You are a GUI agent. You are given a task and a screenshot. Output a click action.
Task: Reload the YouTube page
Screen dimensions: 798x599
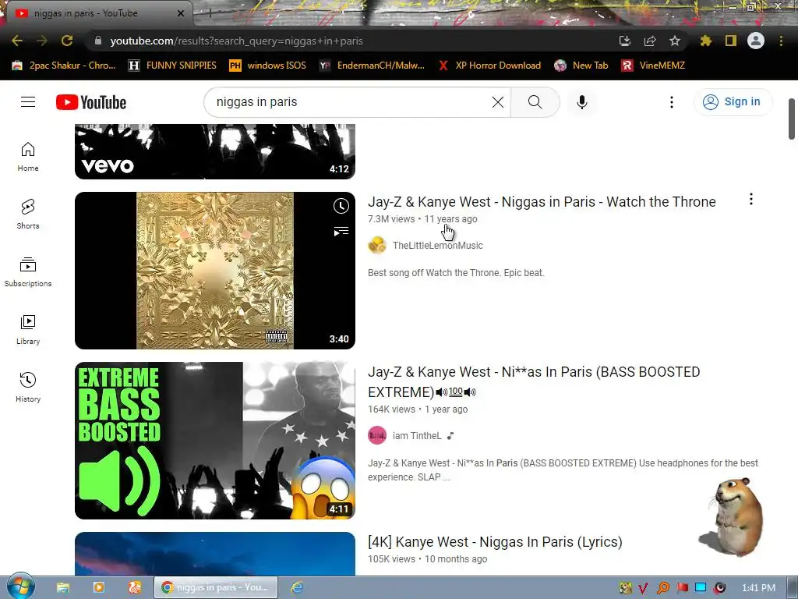coord(67,41)
